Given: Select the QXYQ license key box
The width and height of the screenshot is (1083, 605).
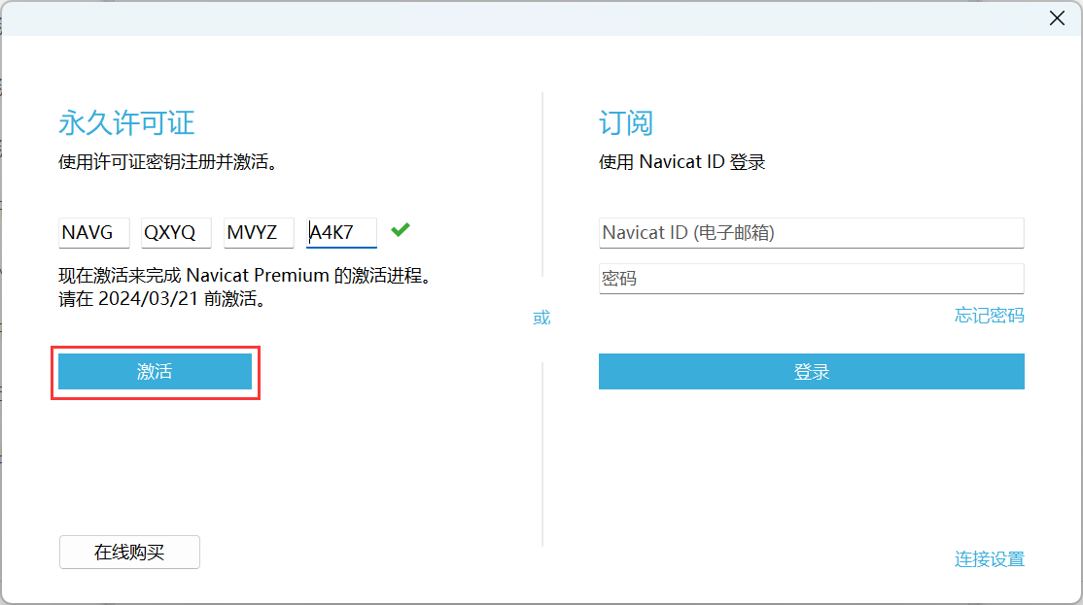Looking at the screenshot, I should click(176, 233).
